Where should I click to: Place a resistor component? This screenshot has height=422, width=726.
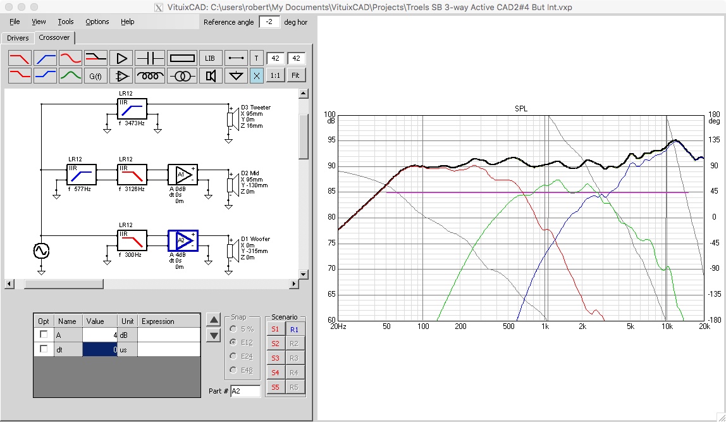pyautogui.click(x=182, y=58)
